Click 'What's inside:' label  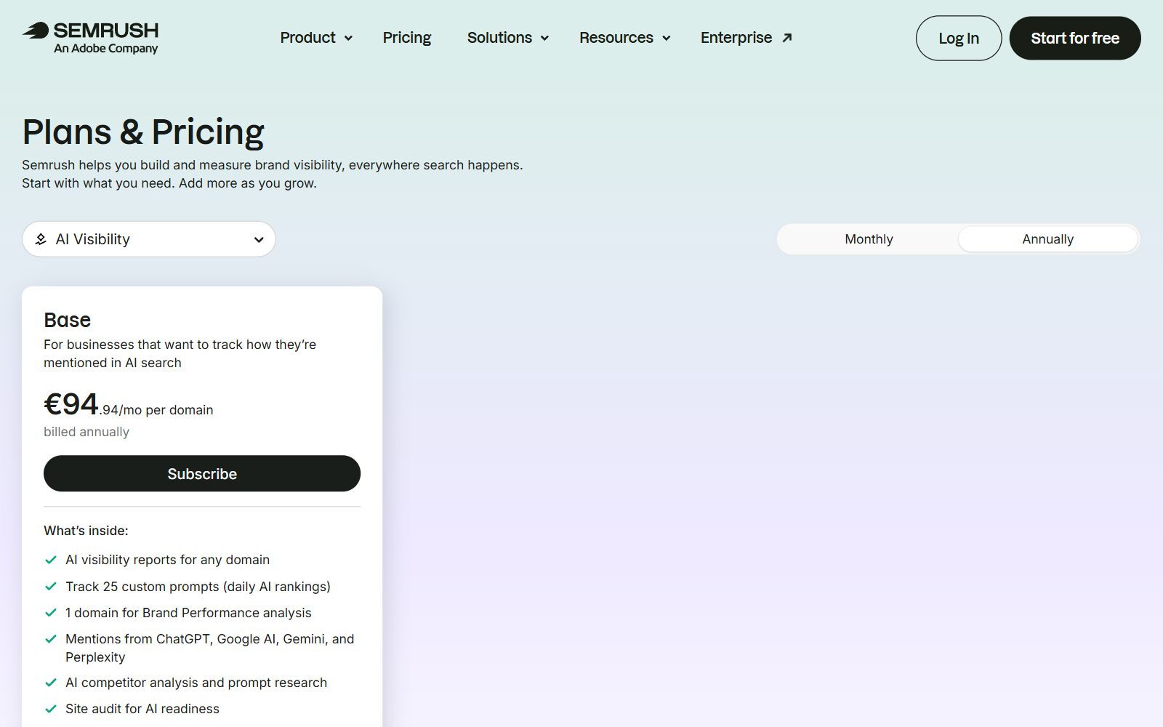pyautogui.click(x=86, y=531)
